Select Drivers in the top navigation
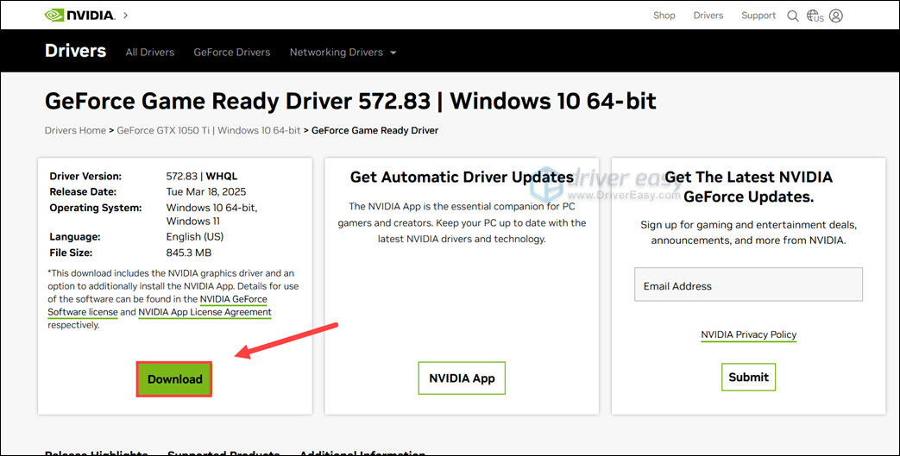The height and width of the screenshot is (456, 900). (x=708, y=16)
